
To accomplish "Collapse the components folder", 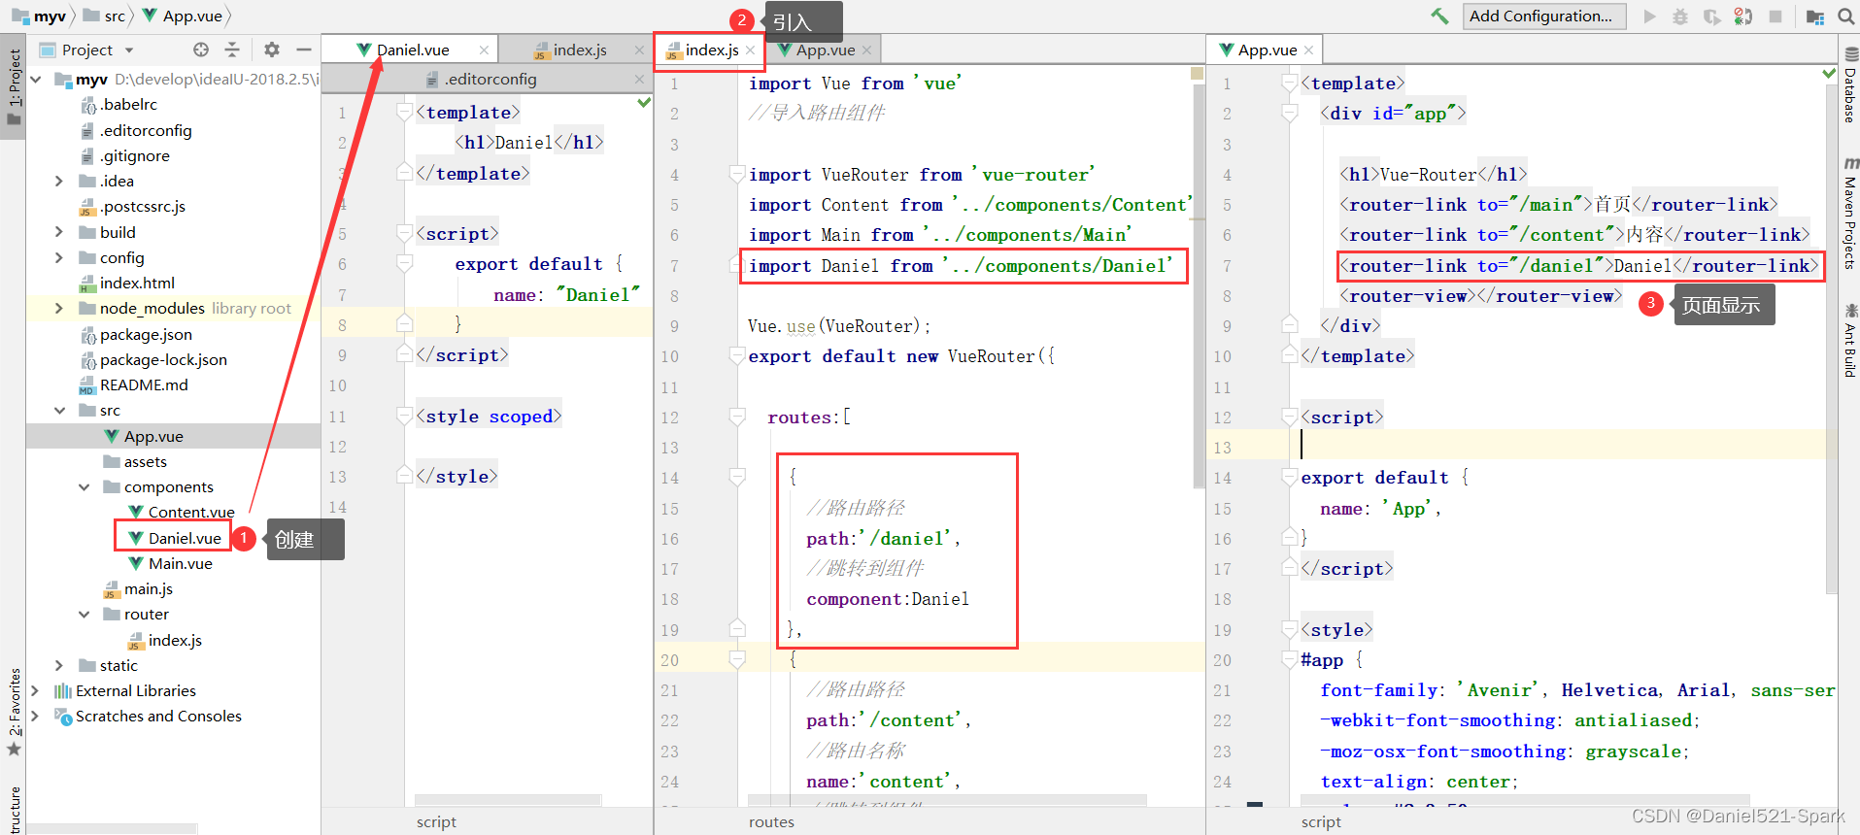I will [85, 486].
